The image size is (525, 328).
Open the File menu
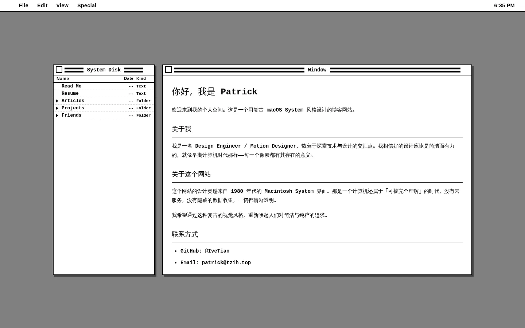click(24, 5)
